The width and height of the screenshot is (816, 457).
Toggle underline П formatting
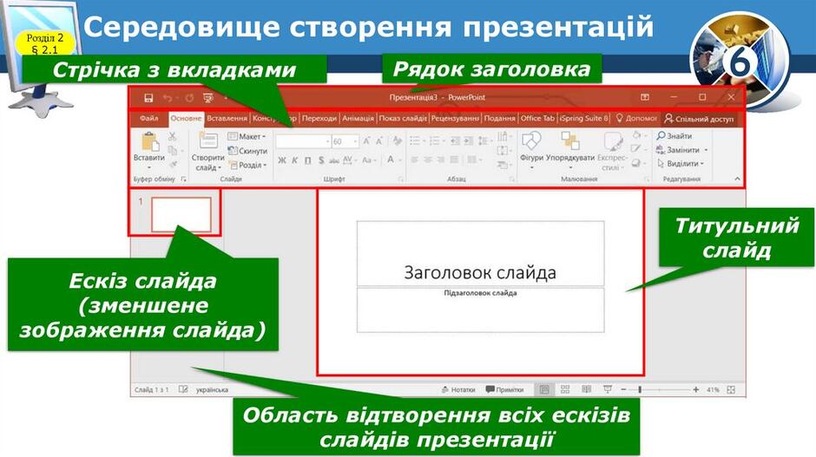click(307, 160)
